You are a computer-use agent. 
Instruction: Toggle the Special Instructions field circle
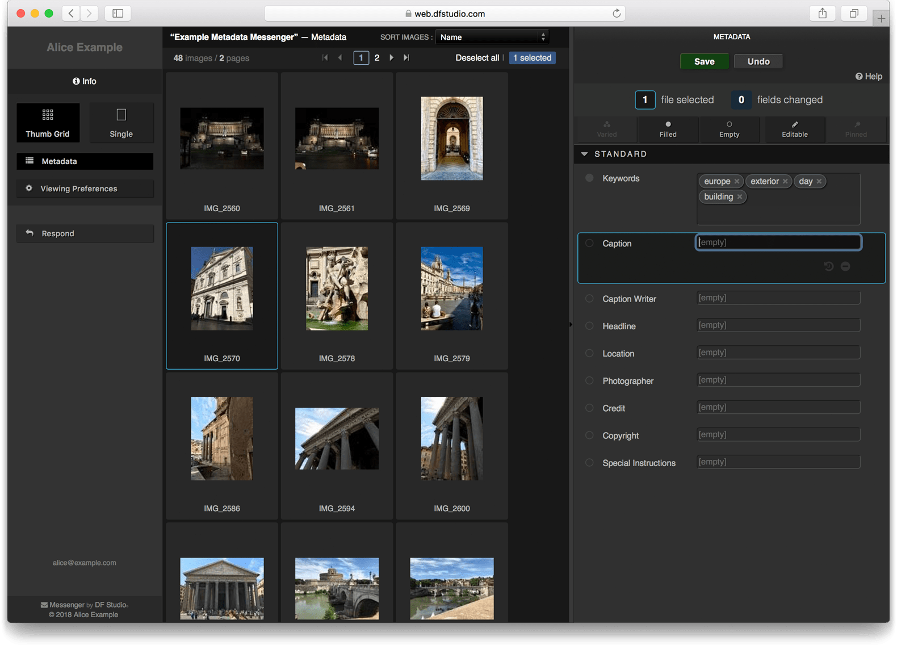click(x=589, y=463)
